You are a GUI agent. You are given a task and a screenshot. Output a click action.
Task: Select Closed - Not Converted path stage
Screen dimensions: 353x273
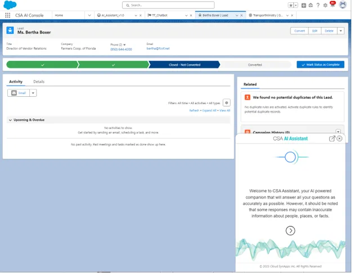[185, 65]
